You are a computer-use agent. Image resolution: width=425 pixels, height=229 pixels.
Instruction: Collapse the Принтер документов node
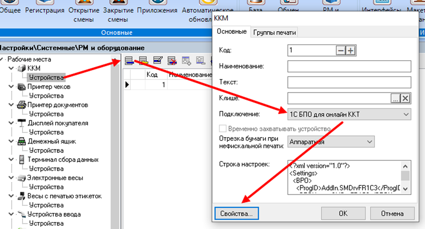tap(11, 105)
